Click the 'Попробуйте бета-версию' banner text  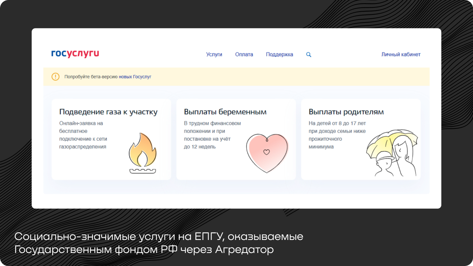pyautogui.click(x=91, y=77)
